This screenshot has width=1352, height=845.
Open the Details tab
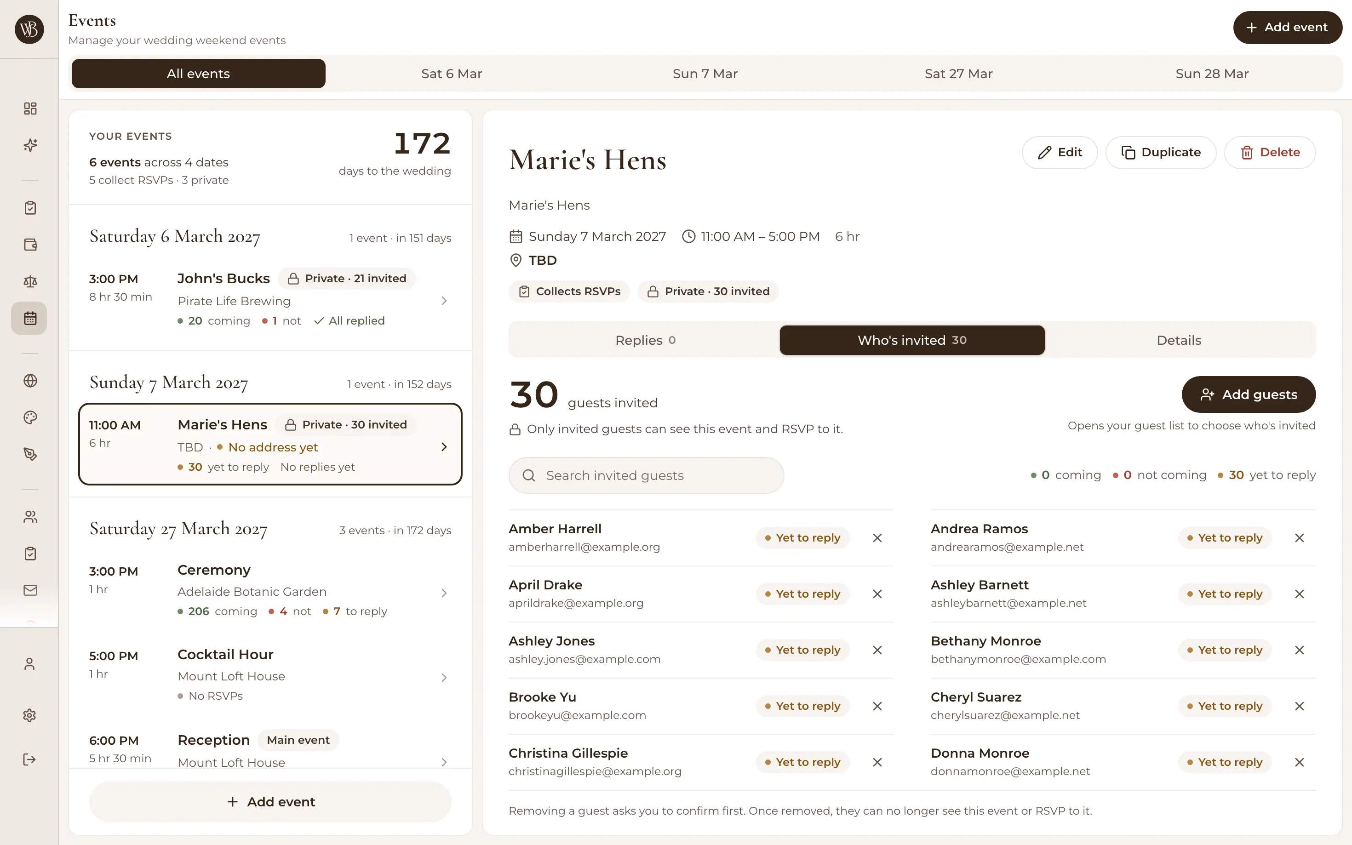[1179, 340]
